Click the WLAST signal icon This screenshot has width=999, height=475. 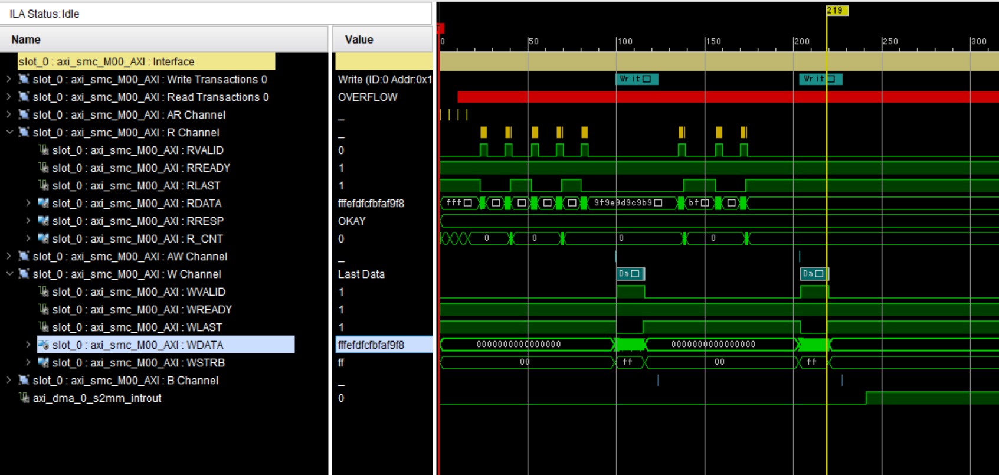[43, 327]
